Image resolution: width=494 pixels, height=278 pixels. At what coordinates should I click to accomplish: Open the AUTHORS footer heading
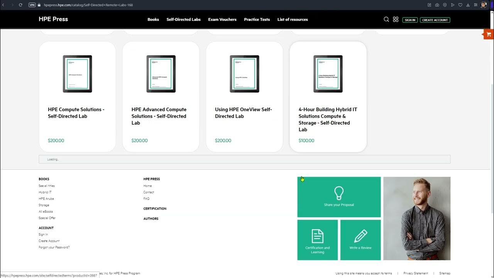click(151, 219)
